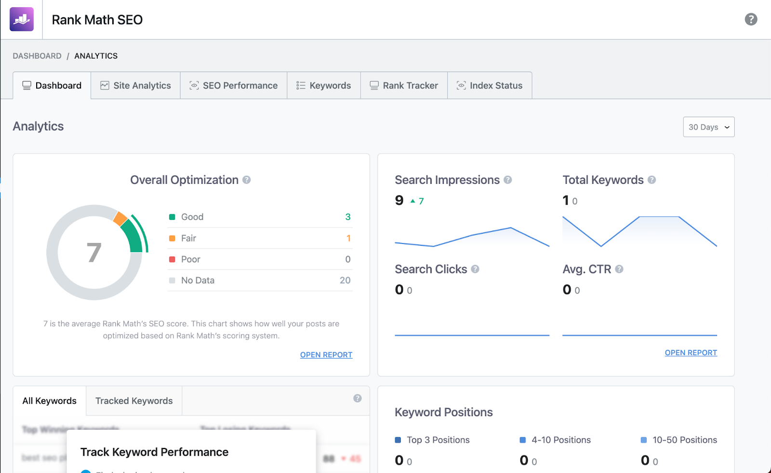Screen dimensions: 771x473
Task: Click the optimization donut chart score 7
Action: pyautogui.click(x=94, y=253)
